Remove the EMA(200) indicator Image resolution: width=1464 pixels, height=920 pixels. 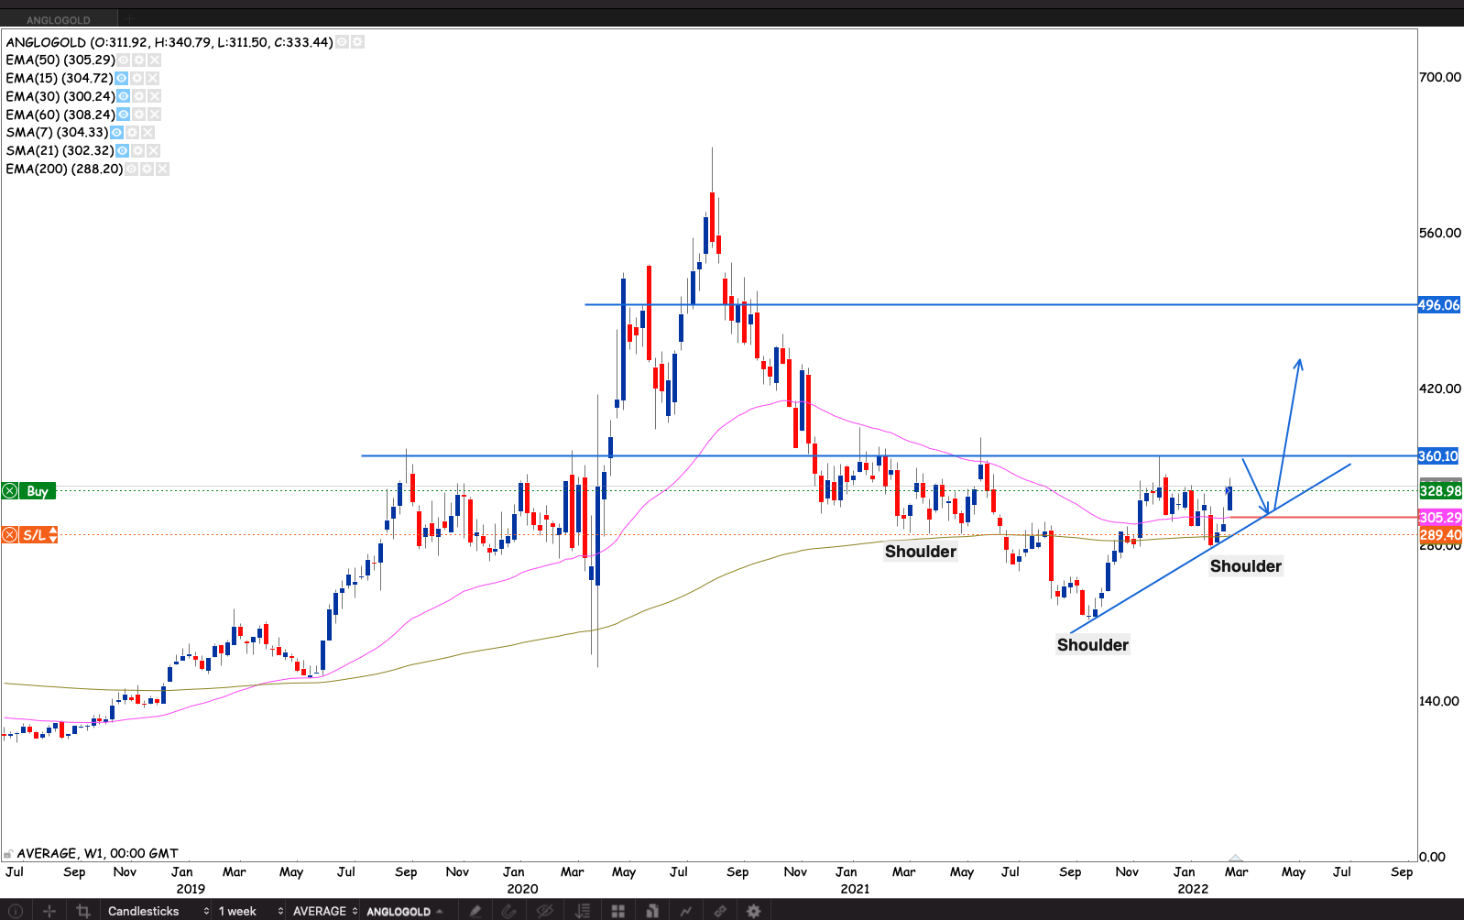tap(162, 170)
